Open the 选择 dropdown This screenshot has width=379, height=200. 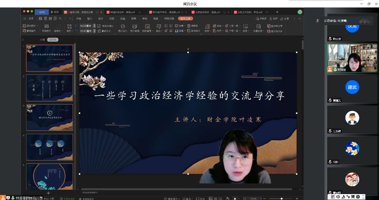tap(246, 28)
